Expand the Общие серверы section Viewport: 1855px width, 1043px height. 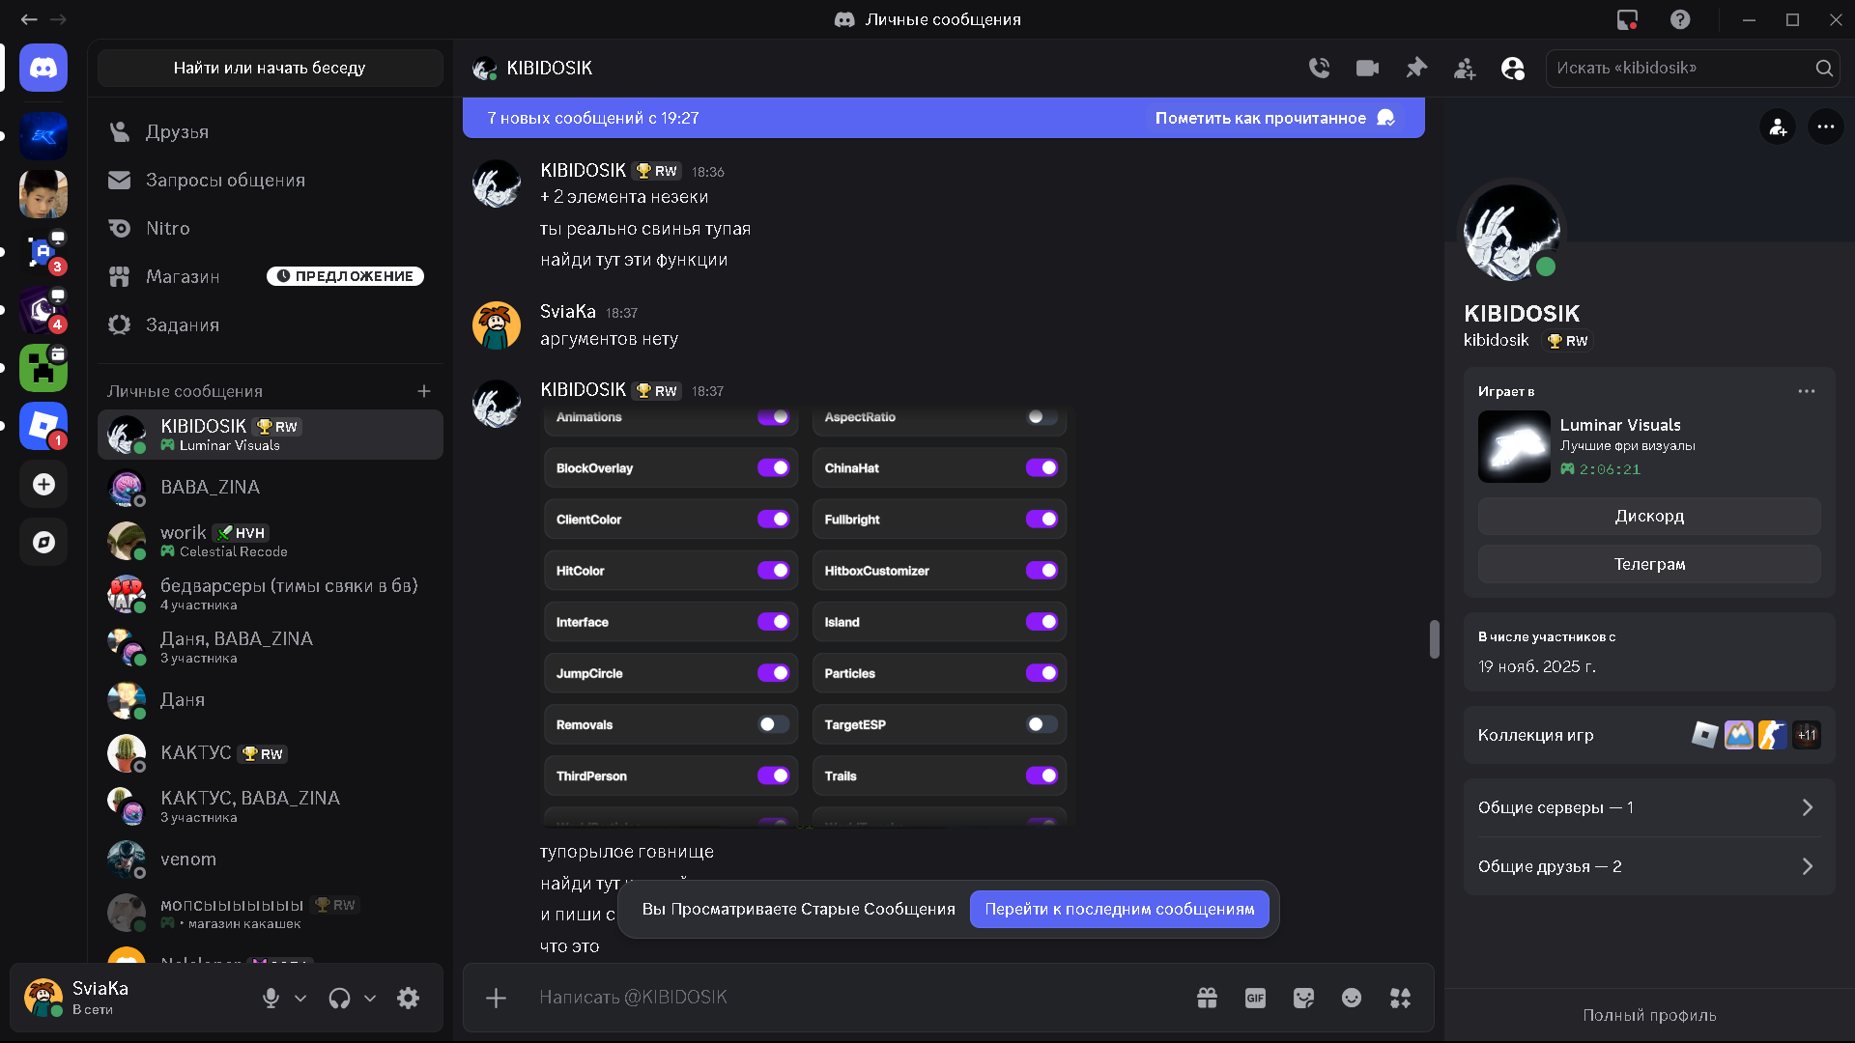pyautogui.click(x=1649, y=807)
